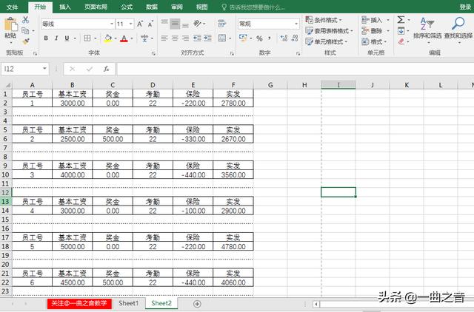The height and width of the screenshot is (312, 474).
Task: Toggle top align
Action: pyautogui.click(x=164, y=24)
